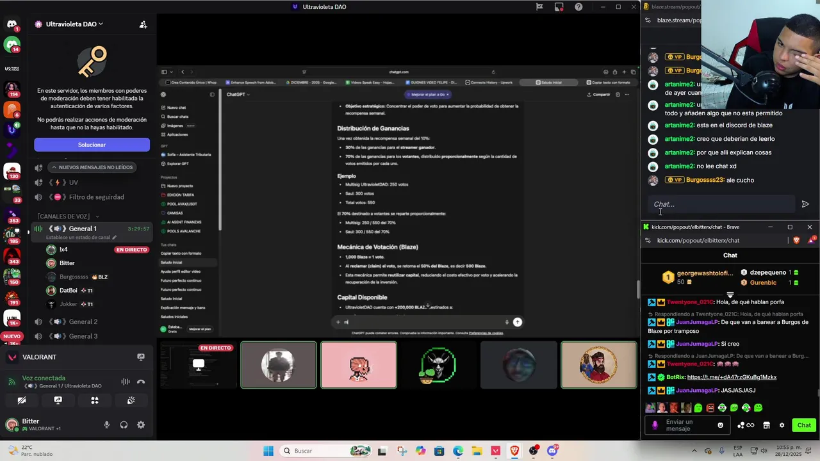
Task: Send message arrow in blaze.stream chat
Action: click(805, 204)
